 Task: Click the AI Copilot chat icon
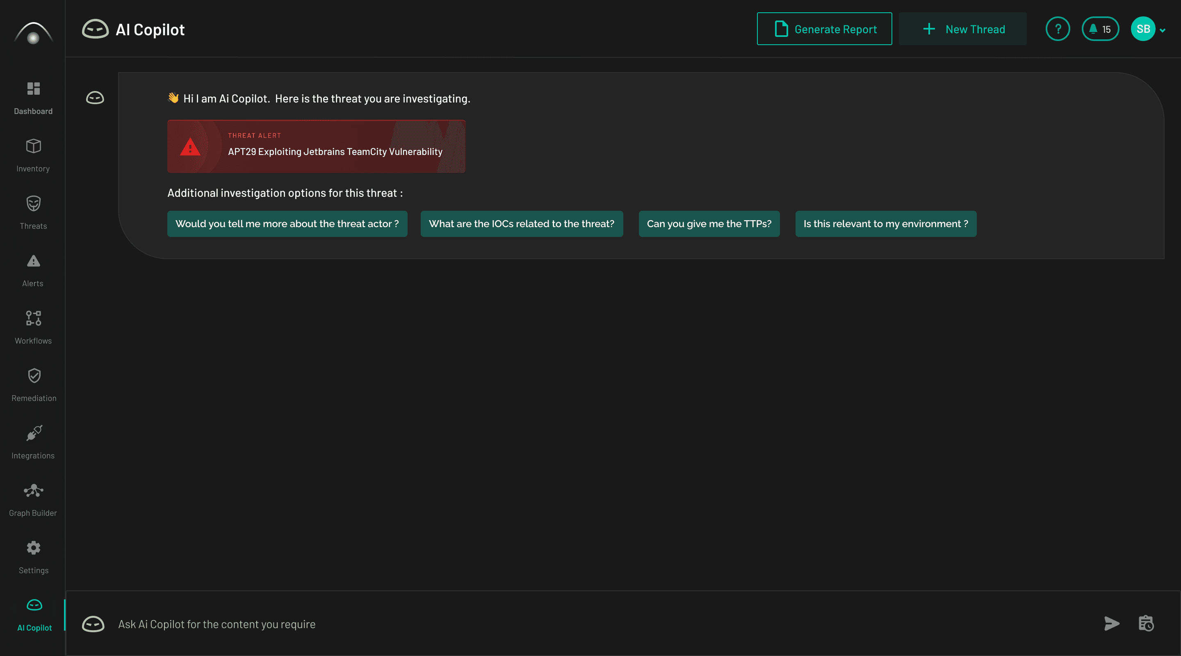click(x=93, y=623)
